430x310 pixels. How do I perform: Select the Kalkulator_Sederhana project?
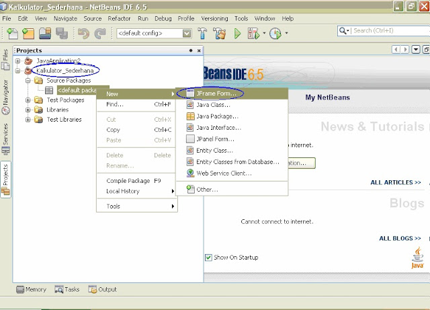[x=65, y=71]
